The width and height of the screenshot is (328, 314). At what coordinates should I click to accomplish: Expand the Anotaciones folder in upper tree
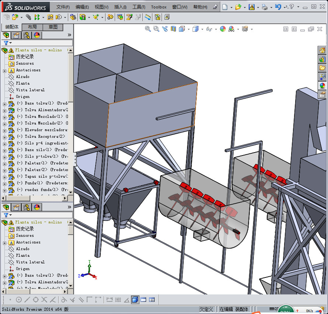(5, 70)
